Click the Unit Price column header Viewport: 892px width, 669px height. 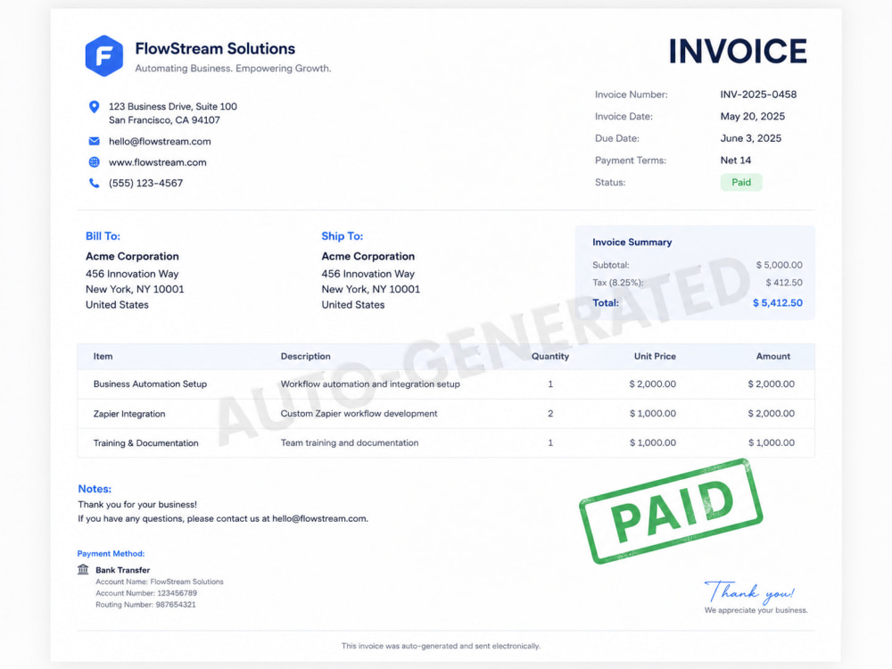point(655,356)
